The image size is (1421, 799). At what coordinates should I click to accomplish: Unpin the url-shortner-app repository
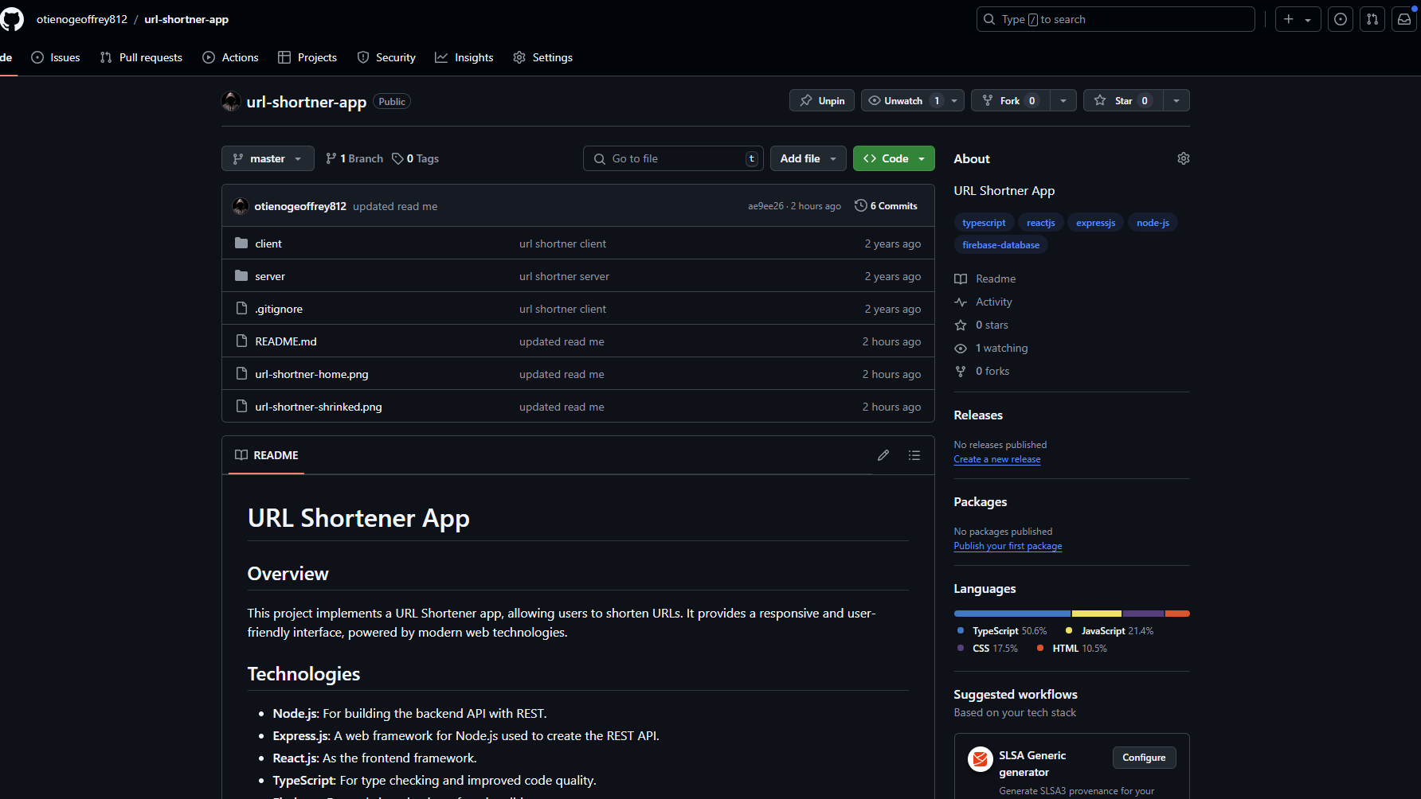(x=822, y=100)
